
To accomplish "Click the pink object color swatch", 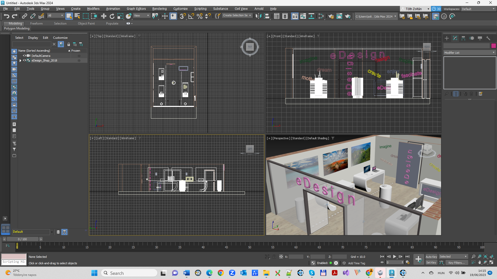I will point(493,46).
